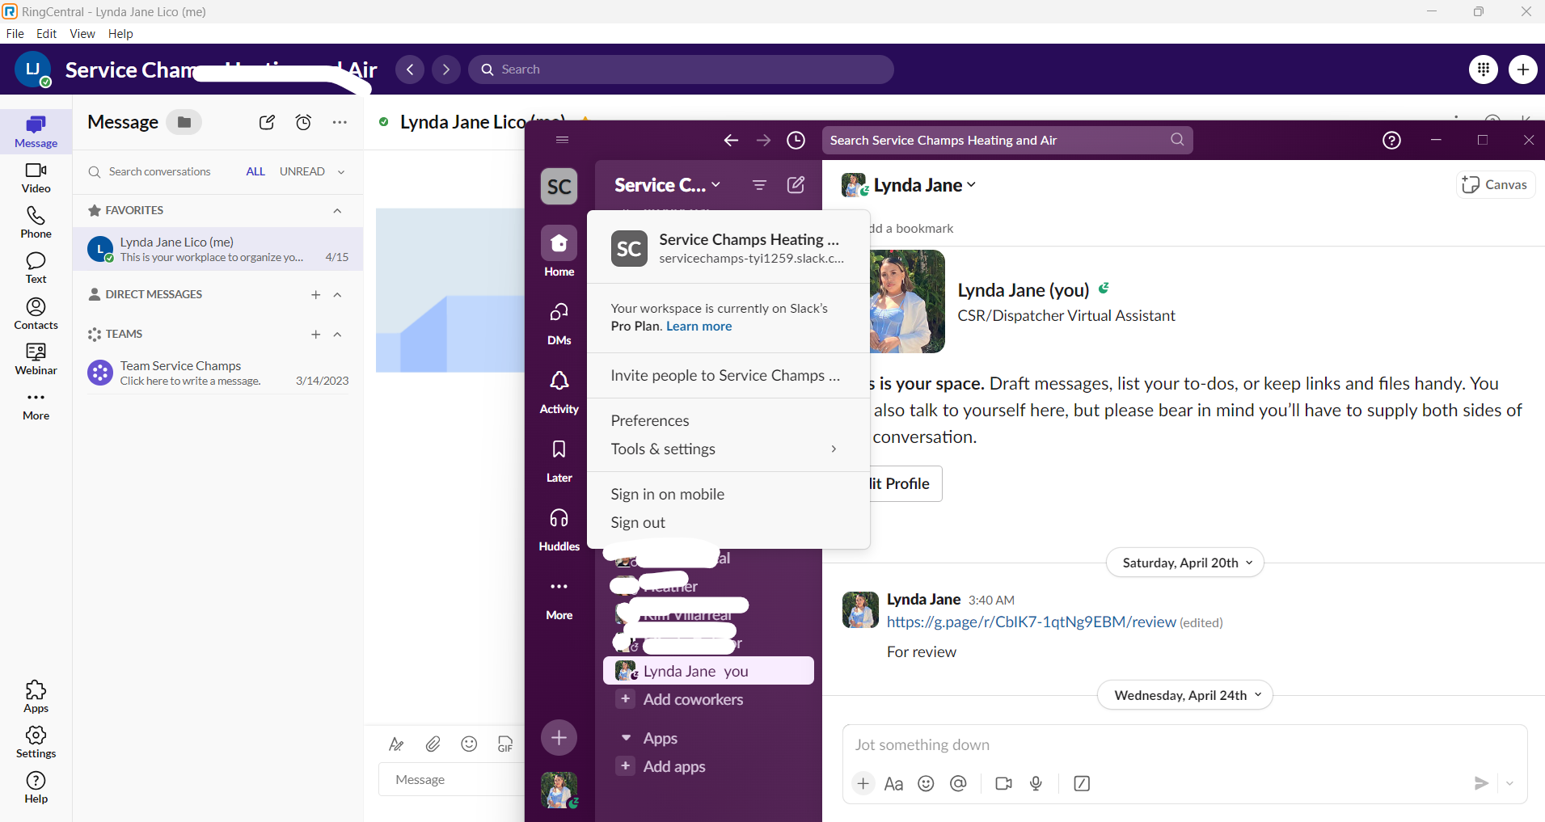
Task: Record audio clip in Slack composer
Action: (1036, 783)
